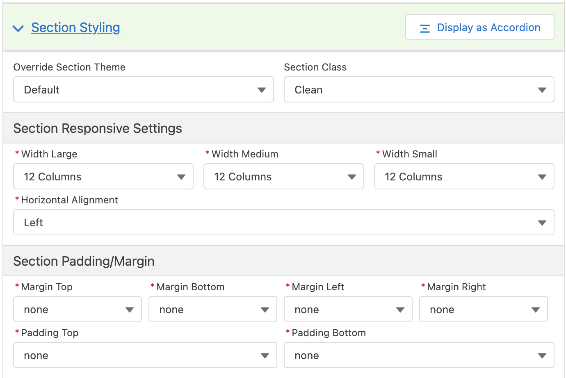Open the Padding Top dropdown
Viewport: 566px width, 378px height.
point(145,355)
